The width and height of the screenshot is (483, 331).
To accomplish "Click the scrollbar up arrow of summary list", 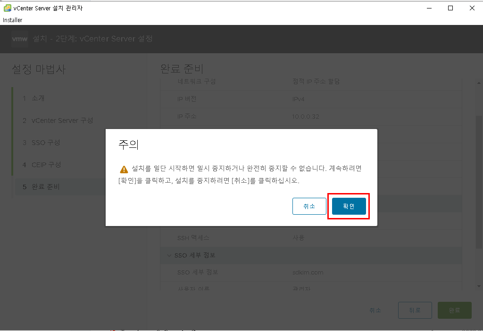I will click(479, 83).
